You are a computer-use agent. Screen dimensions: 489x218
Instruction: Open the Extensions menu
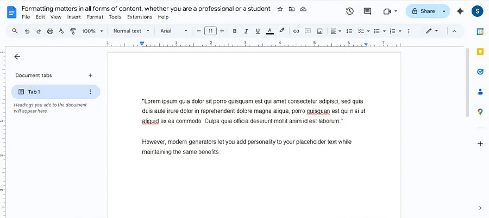(x=140, y=17)
